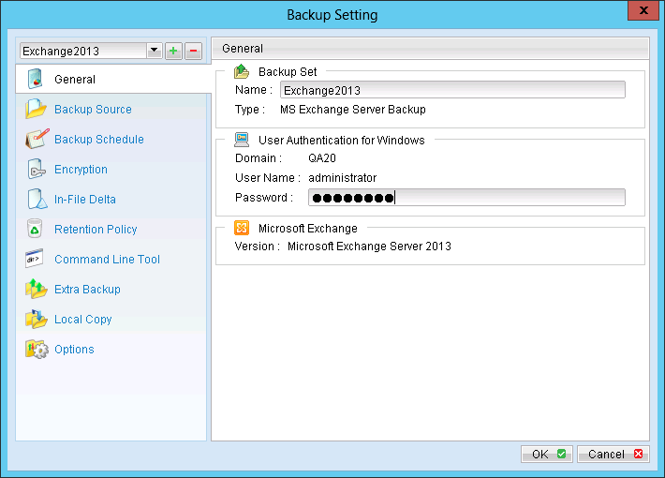Image resolution: width=665 pixels, height=478 pixels.
Task: Go to the Options section
Action: (74, 350)
